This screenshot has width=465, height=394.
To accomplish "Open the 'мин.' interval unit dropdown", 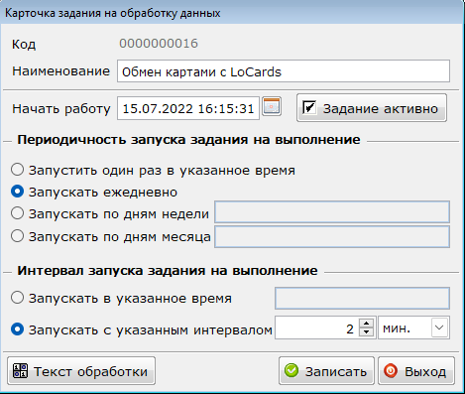I will [439, 328].
